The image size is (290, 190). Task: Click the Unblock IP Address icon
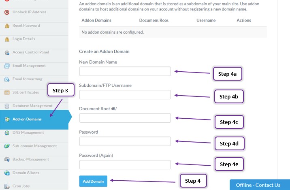[7, 13]
